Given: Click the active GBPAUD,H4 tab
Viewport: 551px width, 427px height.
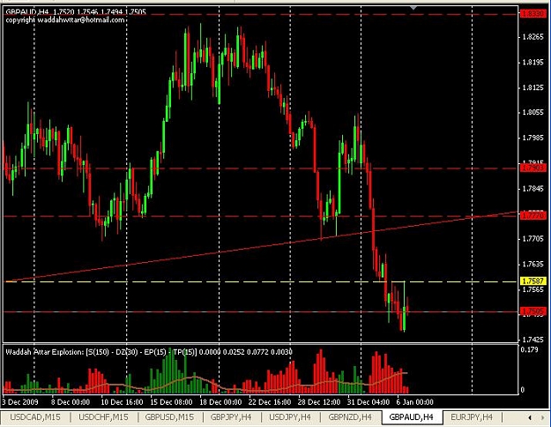Looking at the screenshot, I should [x=411, y=417].
